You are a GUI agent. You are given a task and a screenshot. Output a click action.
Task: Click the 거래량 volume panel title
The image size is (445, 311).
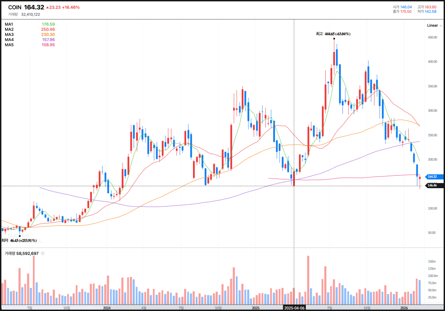click(10, 253)
